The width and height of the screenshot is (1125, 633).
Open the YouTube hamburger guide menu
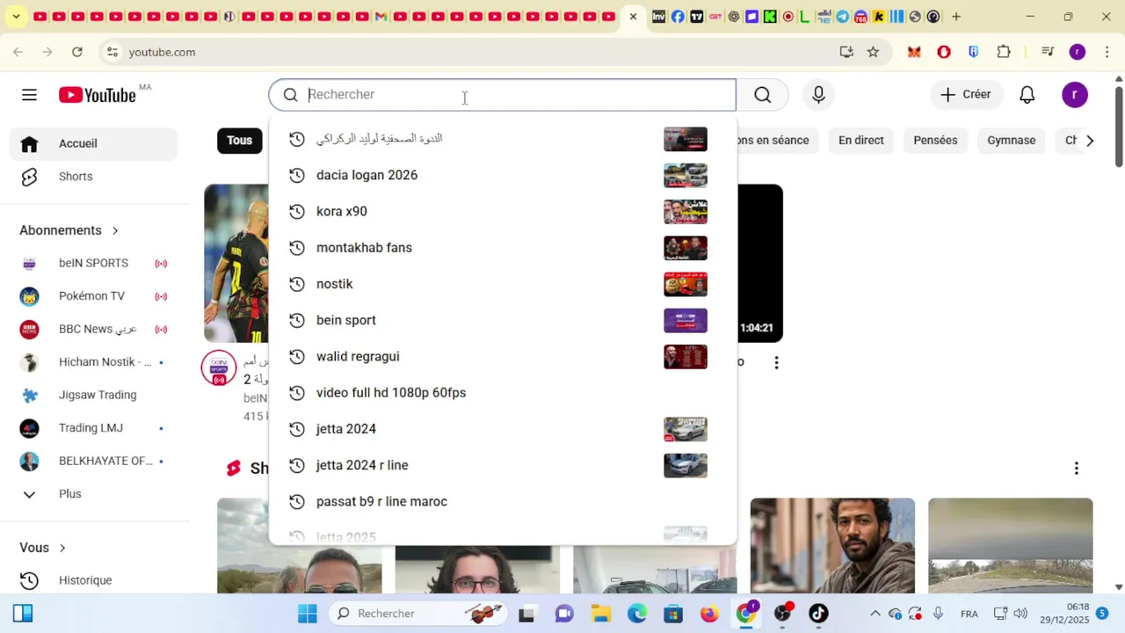click(x=29, y=95)
